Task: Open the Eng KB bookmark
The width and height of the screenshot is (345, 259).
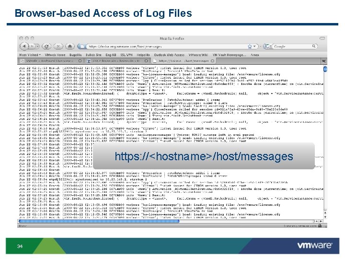Action: (x=111, y=55)
